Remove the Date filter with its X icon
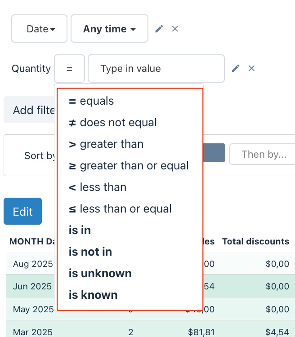295x337 pixels. click(x=175, y=29)
